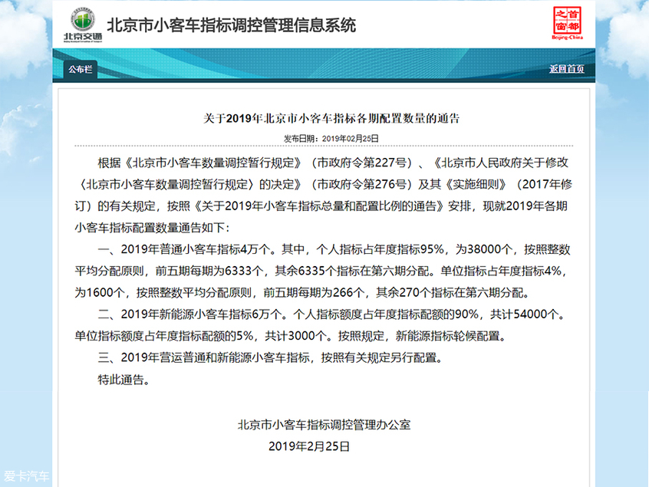
Task: Click the announcement headline about 2019年指标配置数量
Action: [331, 118]
